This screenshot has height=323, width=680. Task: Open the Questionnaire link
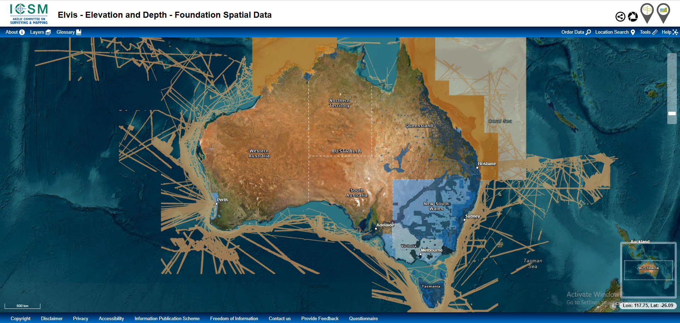[363, 318]
